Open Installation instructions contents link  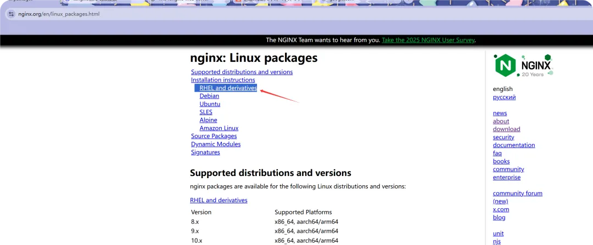(223, 80)
